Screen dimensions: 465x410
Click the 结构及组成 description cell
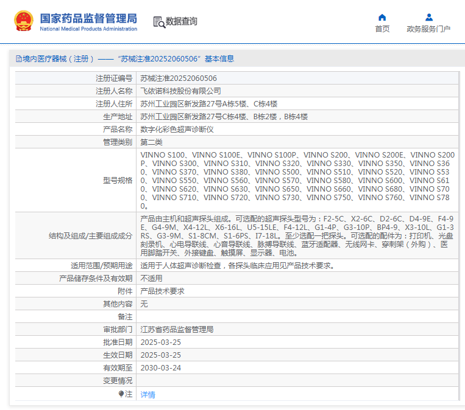tap(297, 235)
